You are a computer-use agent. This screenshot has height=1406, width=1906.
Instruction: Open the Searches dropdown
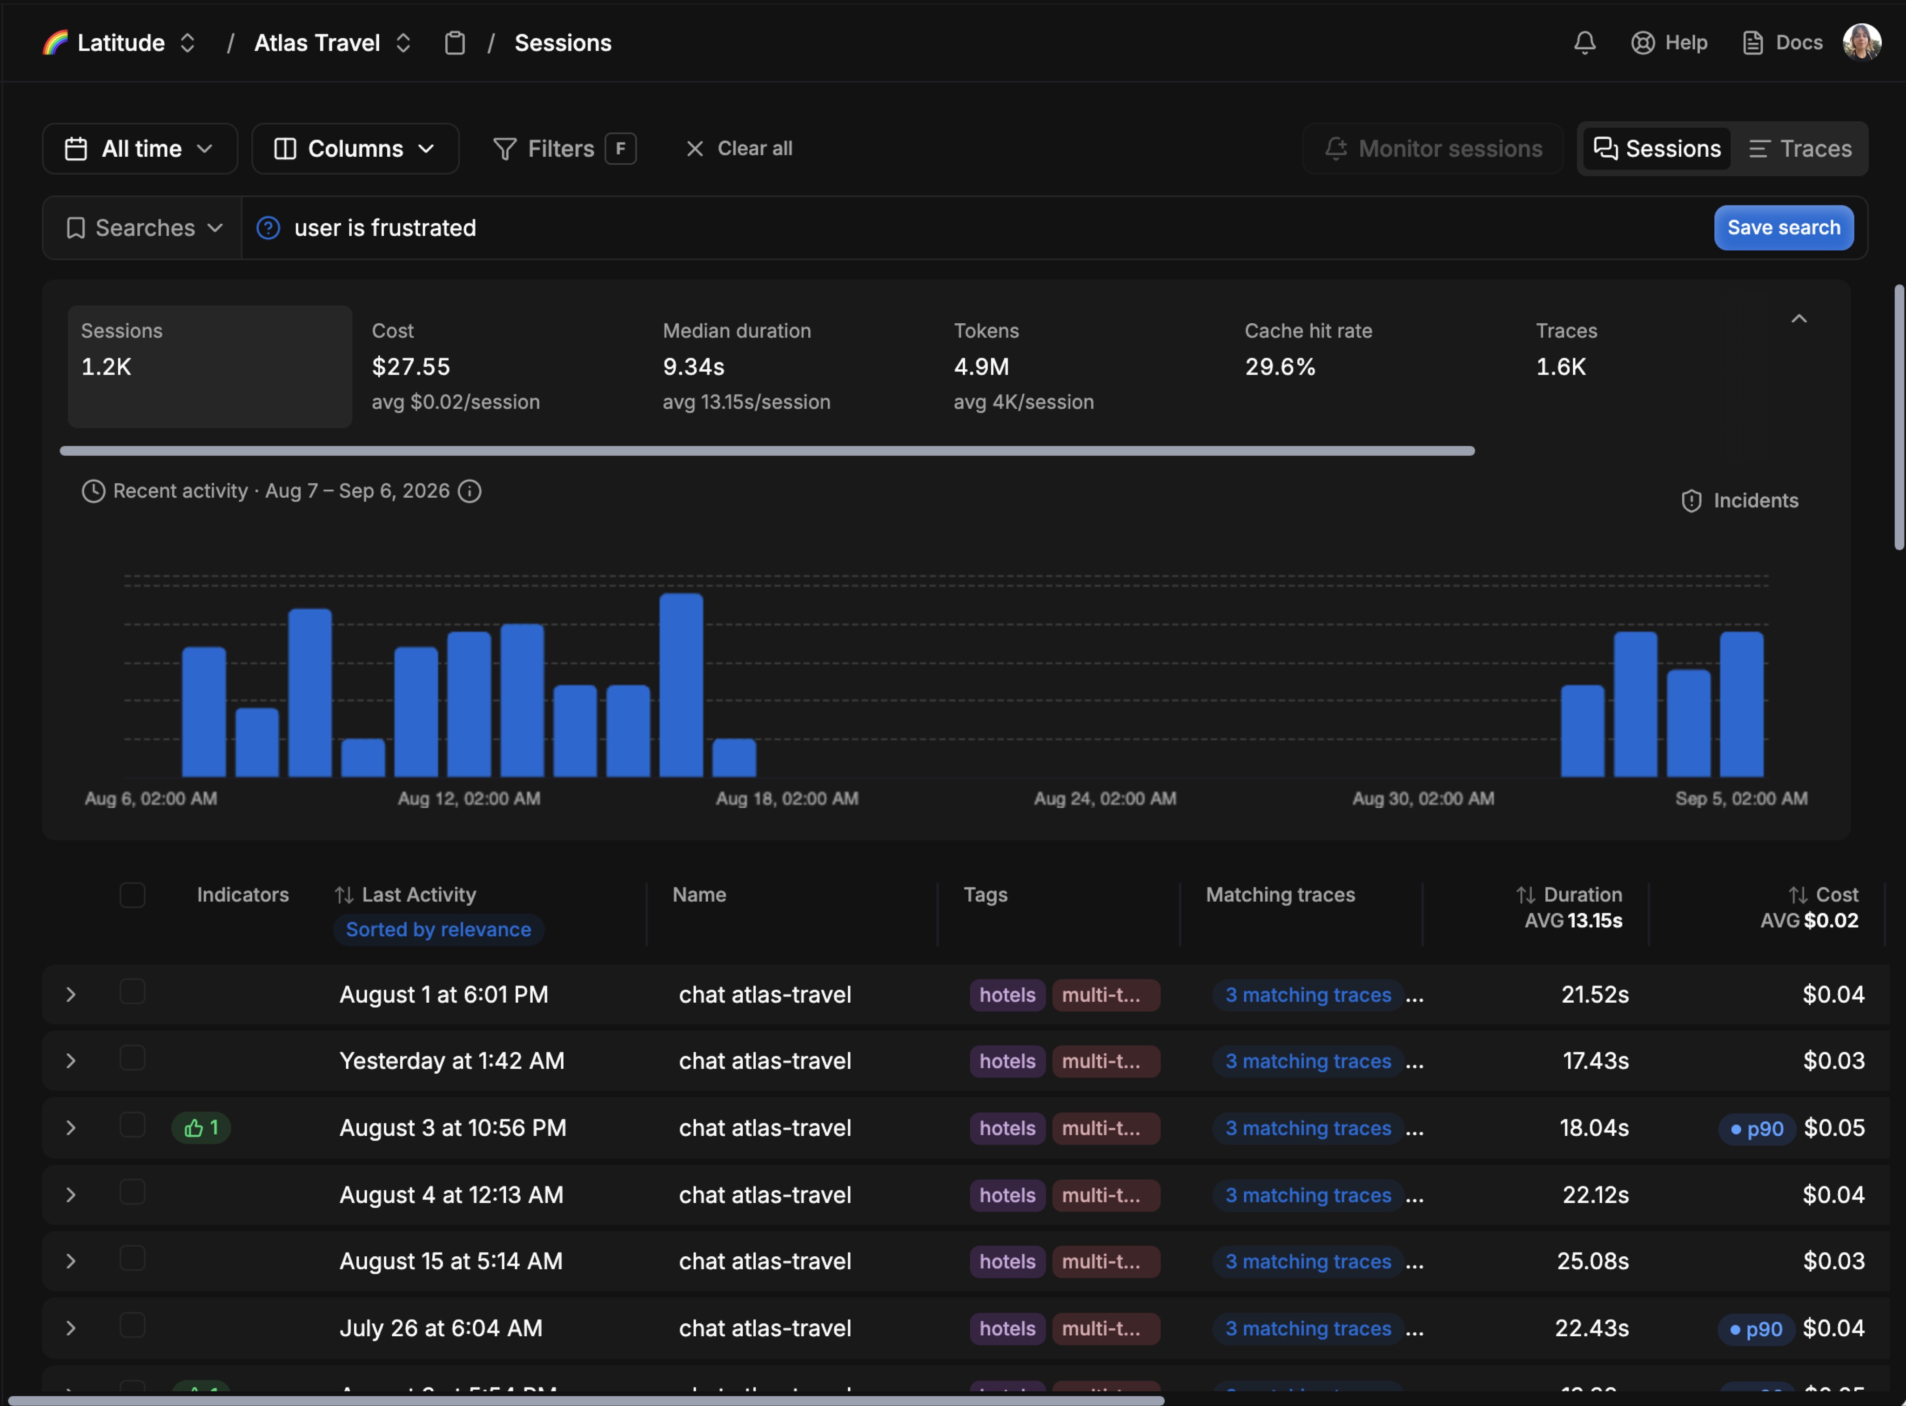tap(143, 228)
